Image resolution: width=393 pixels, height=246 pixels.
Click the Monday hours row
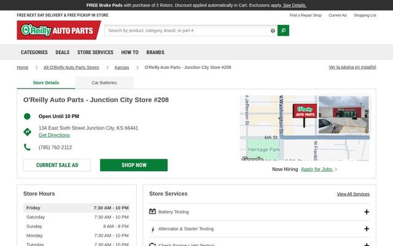pyautogui.click(x=77, y=236)
